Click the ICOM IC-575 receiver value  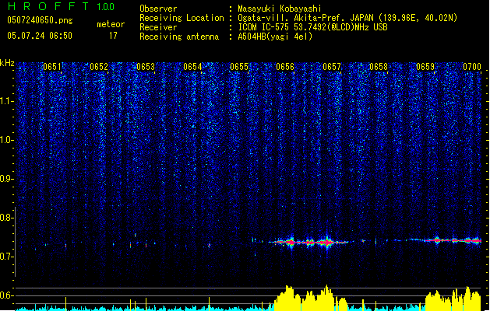pos(312,27)
